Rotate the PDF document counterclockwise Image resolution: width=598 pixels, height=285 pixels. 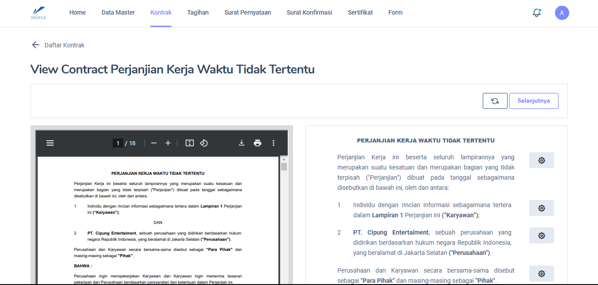coord(204,143)
